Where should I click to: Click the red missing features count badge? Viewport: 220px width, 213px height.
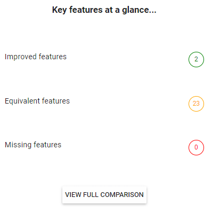pyautogui.click(x=196, y=147)
